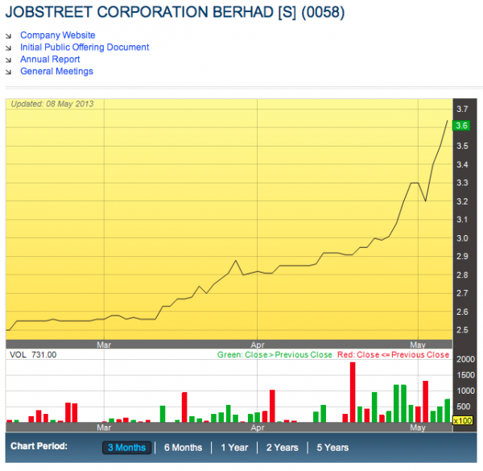
Task: Go to the General Meetings link
Action: (56, 72)
